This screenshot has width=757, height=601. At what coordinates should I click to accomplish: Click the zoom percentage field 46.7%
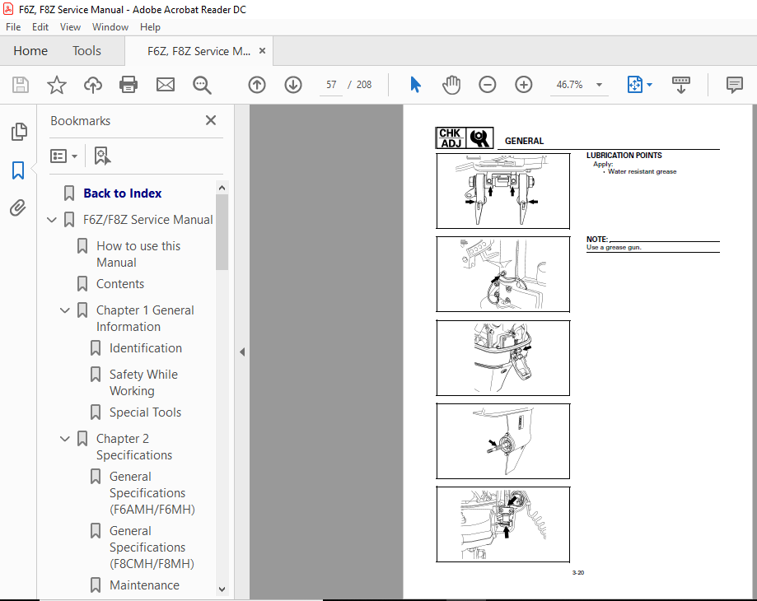pos(570,85)
